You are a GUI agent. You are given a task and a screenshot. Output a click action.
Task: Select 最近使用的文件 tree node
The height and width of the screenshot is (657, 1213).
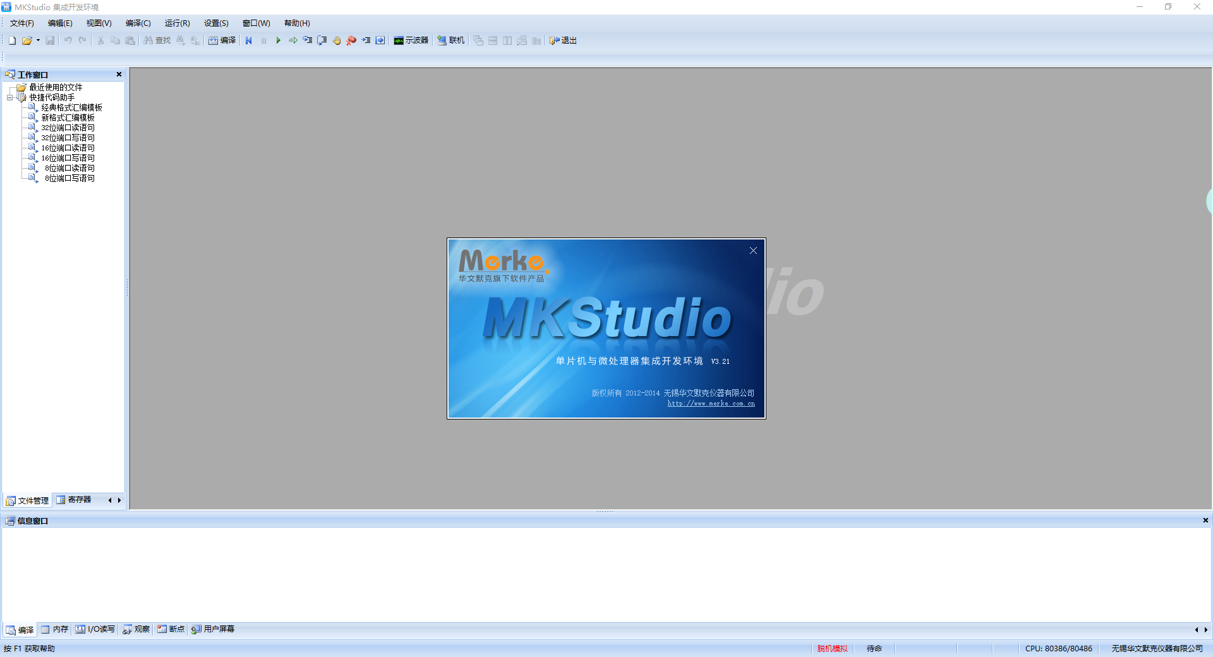(x=56, y=87)
